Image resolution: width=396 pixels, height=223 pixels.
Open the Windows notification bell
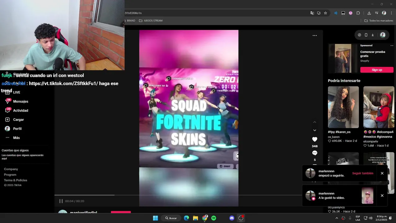tap(390, 218)
